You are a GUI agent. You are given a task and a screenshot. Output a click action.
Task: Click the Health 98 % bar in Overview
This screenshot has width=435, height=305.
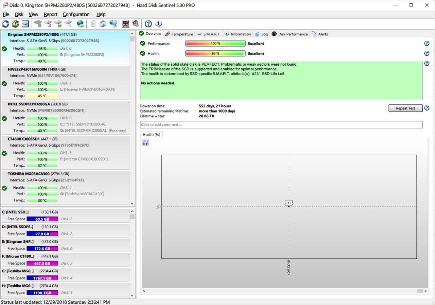click(x=215, y=53)
